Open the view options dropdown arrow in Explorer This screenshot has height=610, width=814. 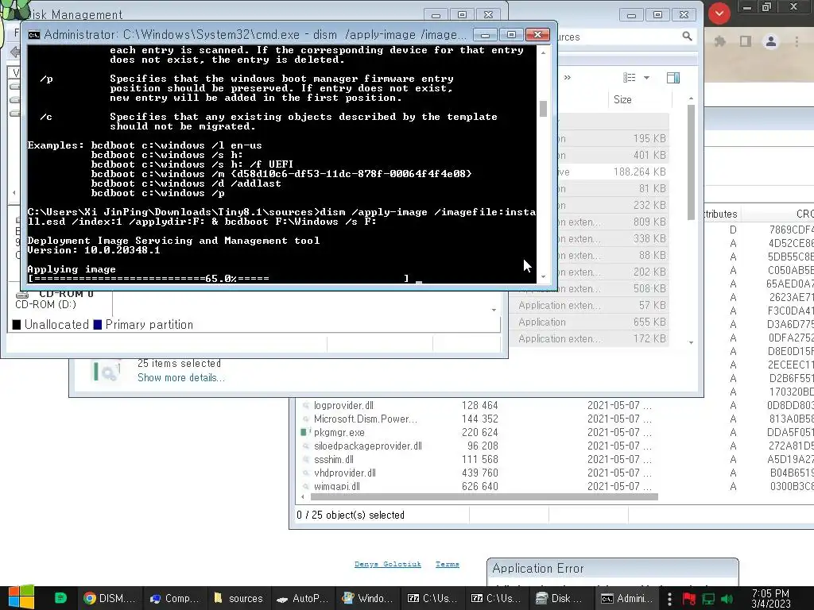click(x=646, y=78)
